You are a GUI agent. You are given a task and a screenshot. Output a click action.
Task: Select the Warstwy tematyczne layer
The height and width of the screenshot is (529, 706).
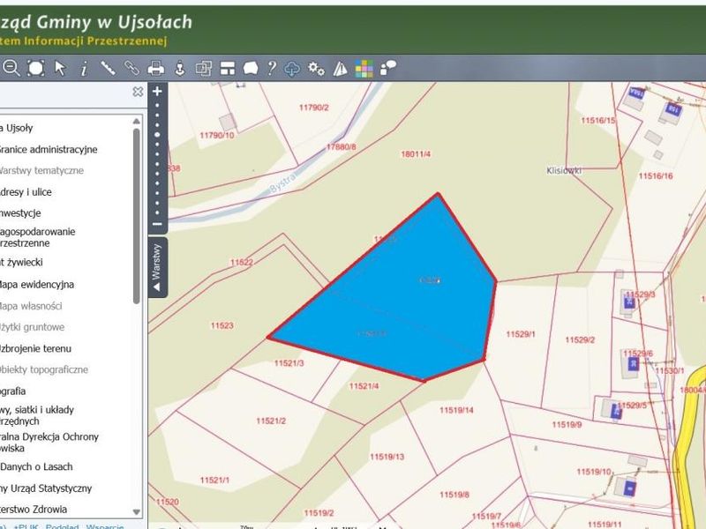(41, 170)
